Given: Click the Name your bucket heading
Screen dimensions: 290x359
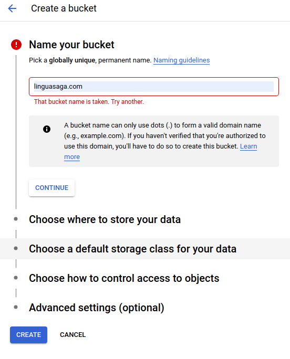Looking at the screenshot, I should (71, 45).
